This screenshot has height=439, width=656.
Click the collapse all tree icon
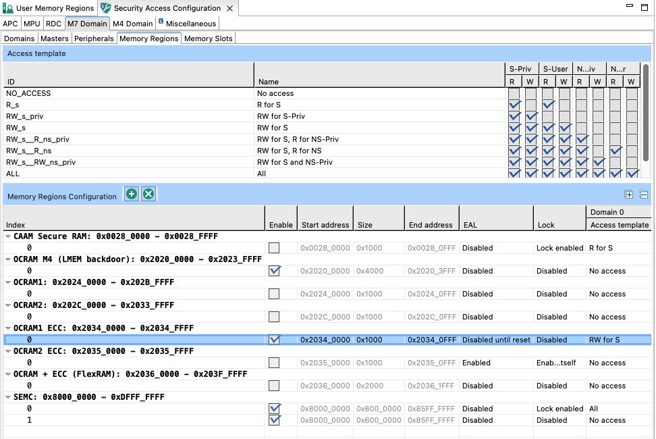click(644, 195)
